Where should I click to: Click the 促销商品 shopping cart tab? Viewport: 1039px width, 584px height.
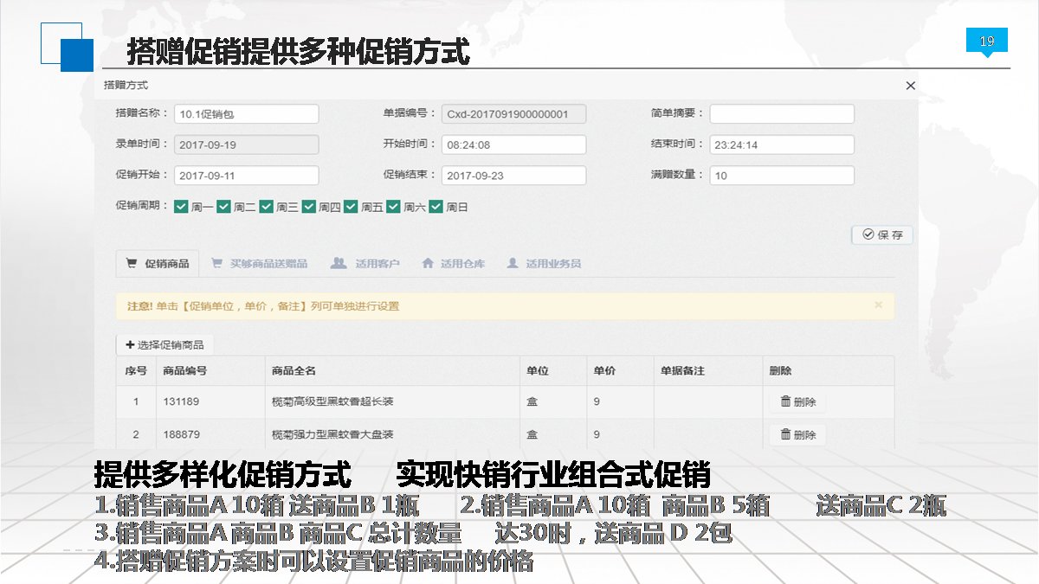click(158, 263)
